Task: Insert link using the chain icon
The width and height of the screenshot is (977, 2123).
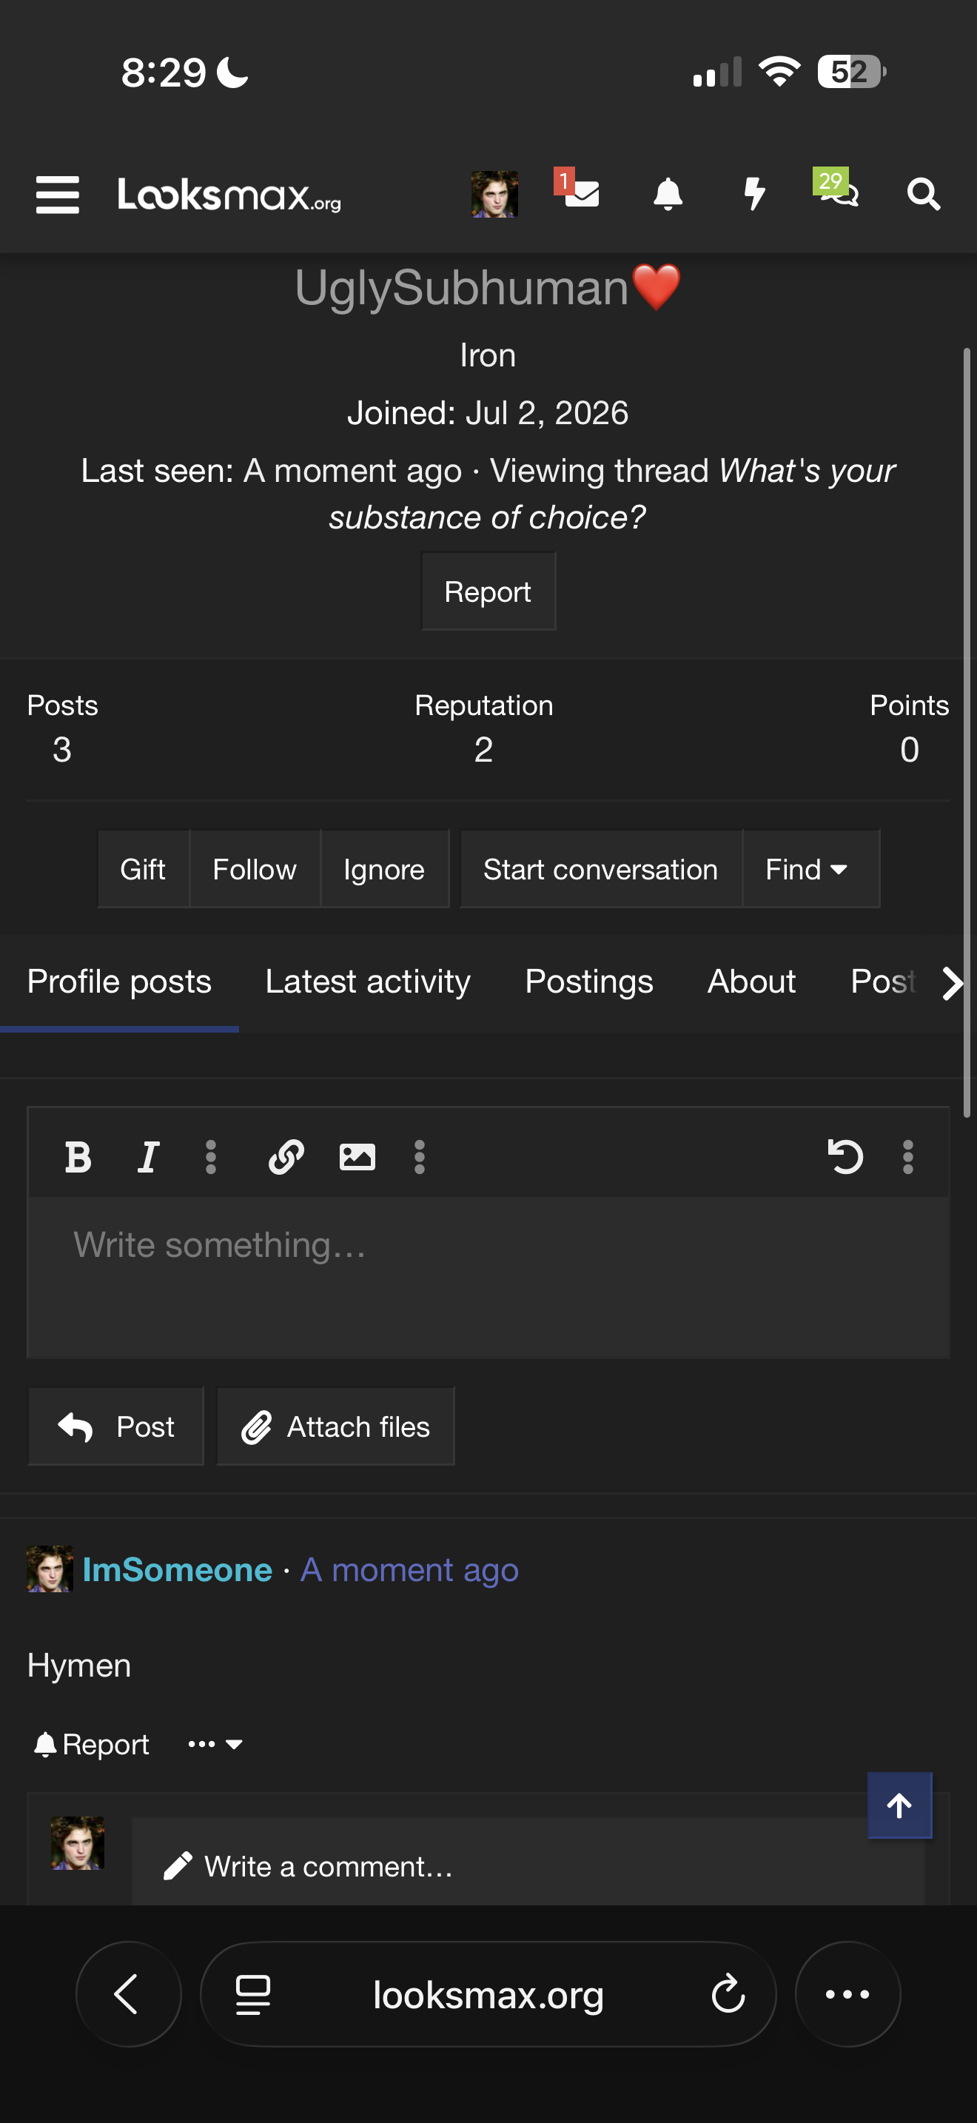Action: coord(286,1157)
